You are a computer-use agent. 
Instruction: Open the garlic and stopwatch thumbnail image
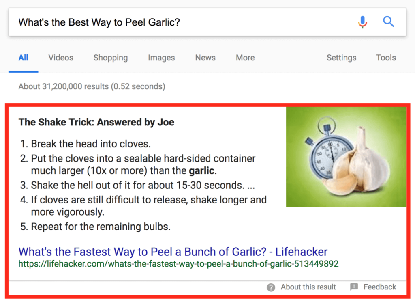tap(346, 157)
